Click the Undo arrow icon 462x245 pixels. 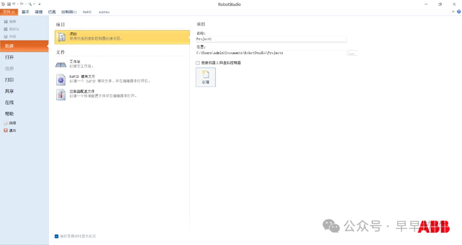[x=14, y=4]
